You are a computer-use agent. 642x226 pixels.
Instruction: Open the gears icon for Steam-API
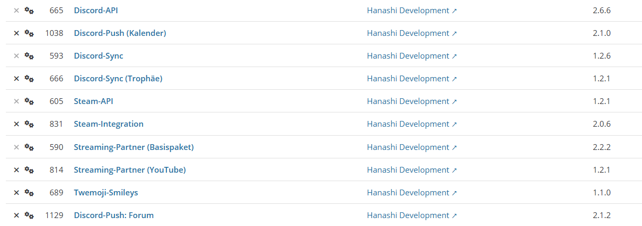[x=29, y=101]
